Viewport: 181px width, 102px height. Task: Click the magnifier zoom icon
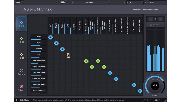(156, 19)
